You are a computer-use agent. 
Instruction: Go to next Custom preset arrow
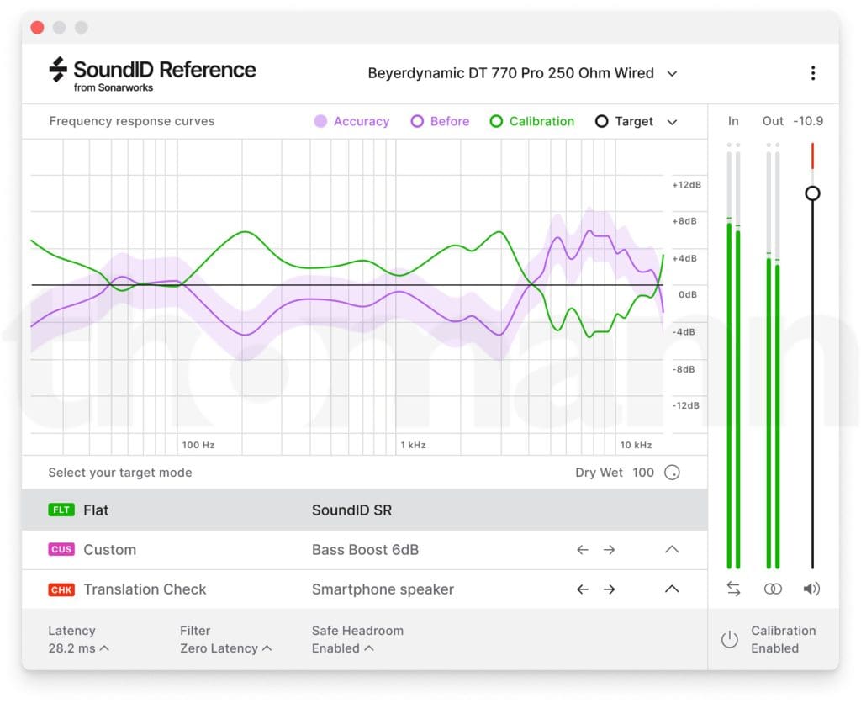(x=610, y=550)
